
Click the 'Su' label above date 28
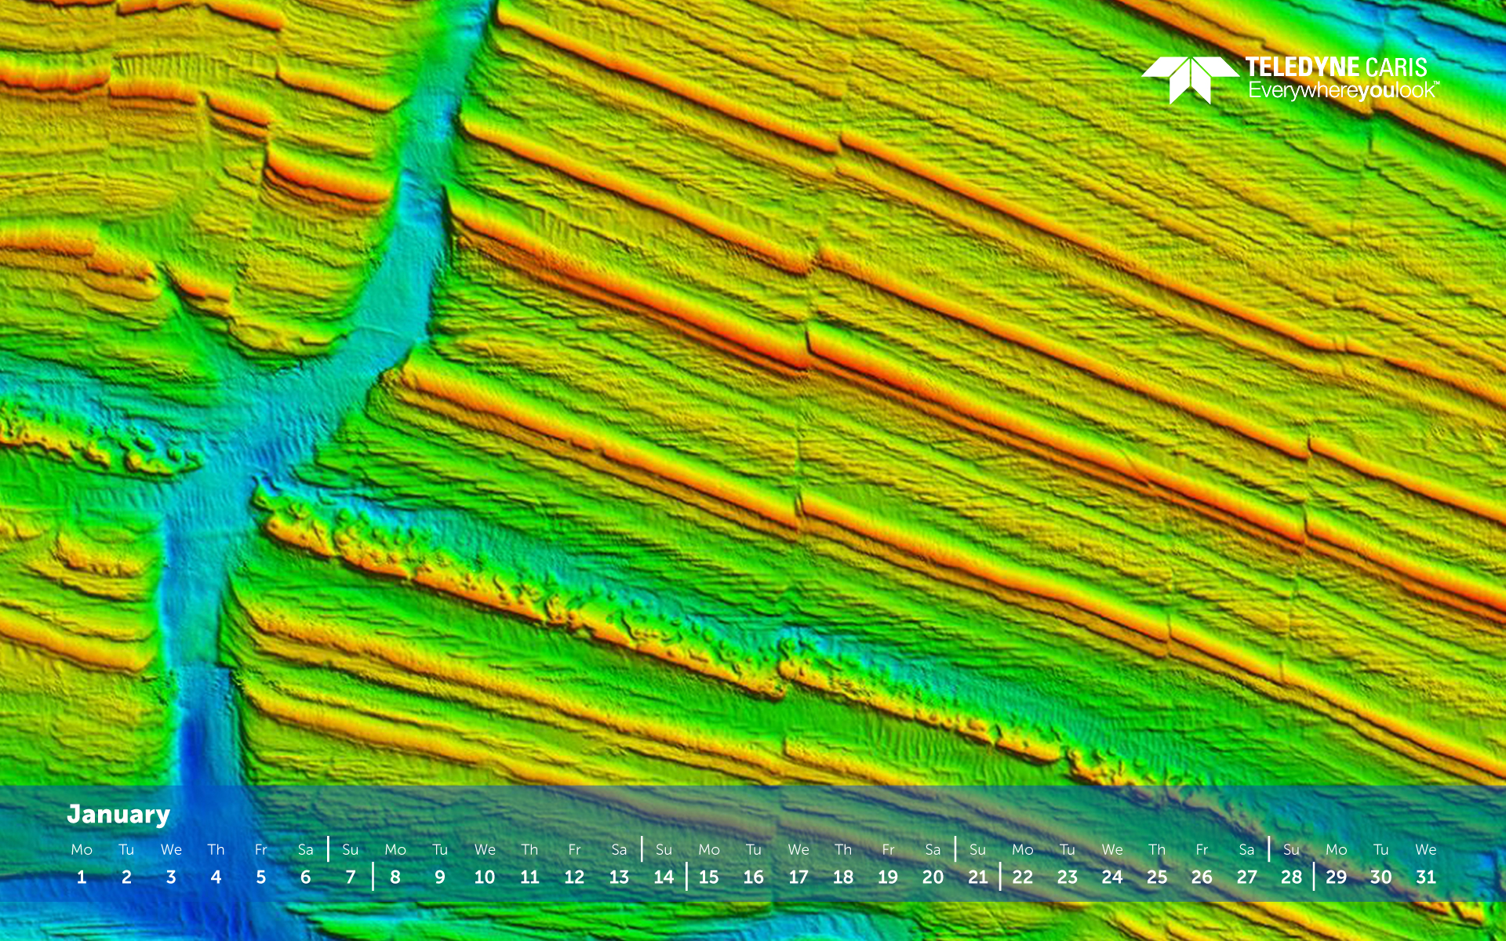point(1291,850)
